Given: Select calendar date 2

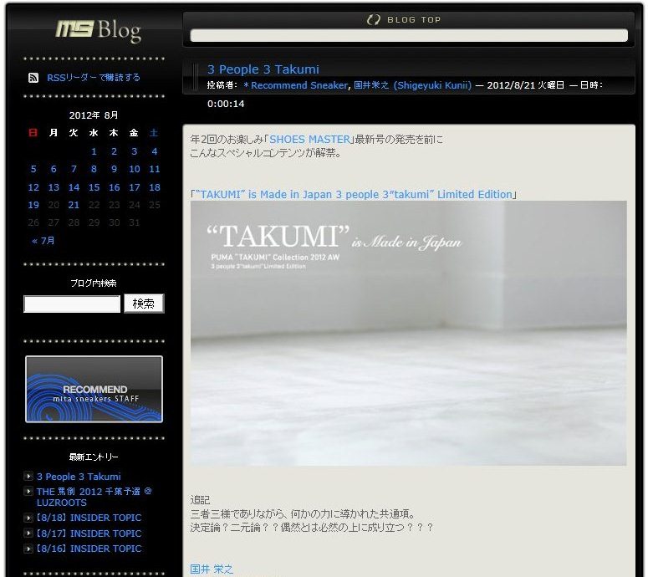Looking at the screenshot, I should 114,151.
